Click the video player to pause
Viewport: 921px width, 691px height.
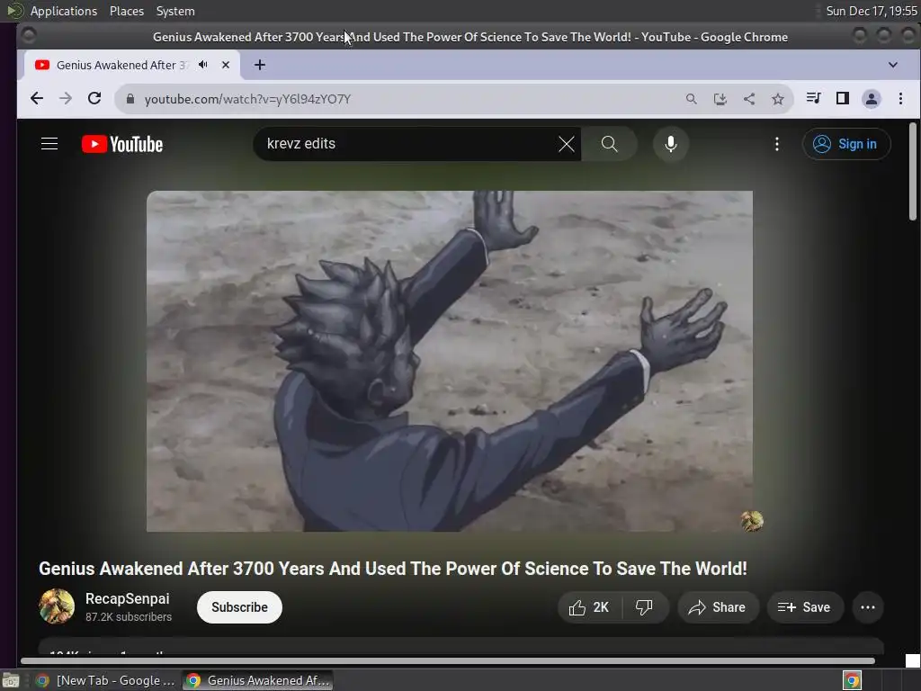pyautogui.click(x=450, y=362)
